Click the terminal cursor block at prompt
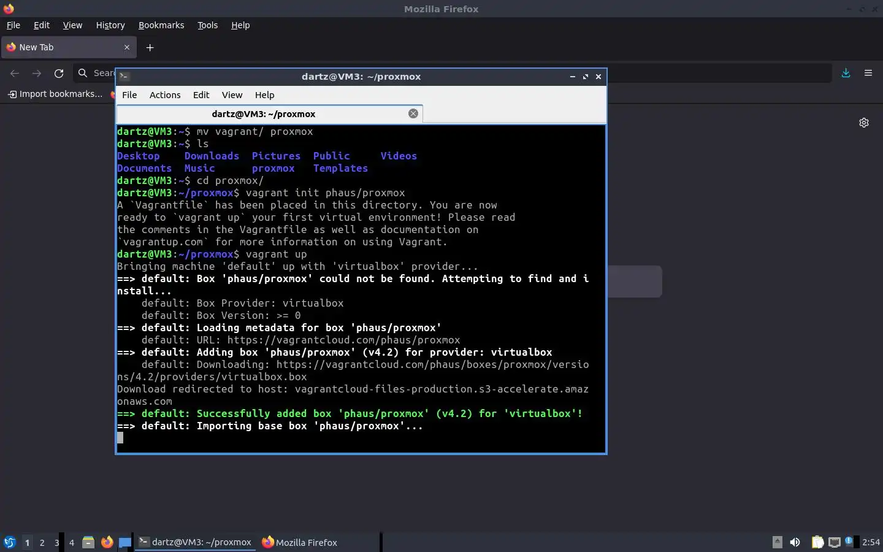 pyautogui.click(x=120, y=438)
